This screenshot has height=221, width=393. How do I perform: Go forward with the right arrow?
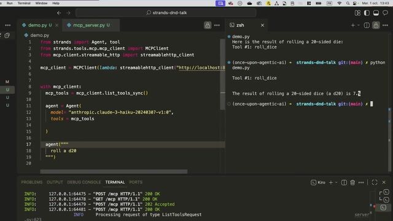68,13
